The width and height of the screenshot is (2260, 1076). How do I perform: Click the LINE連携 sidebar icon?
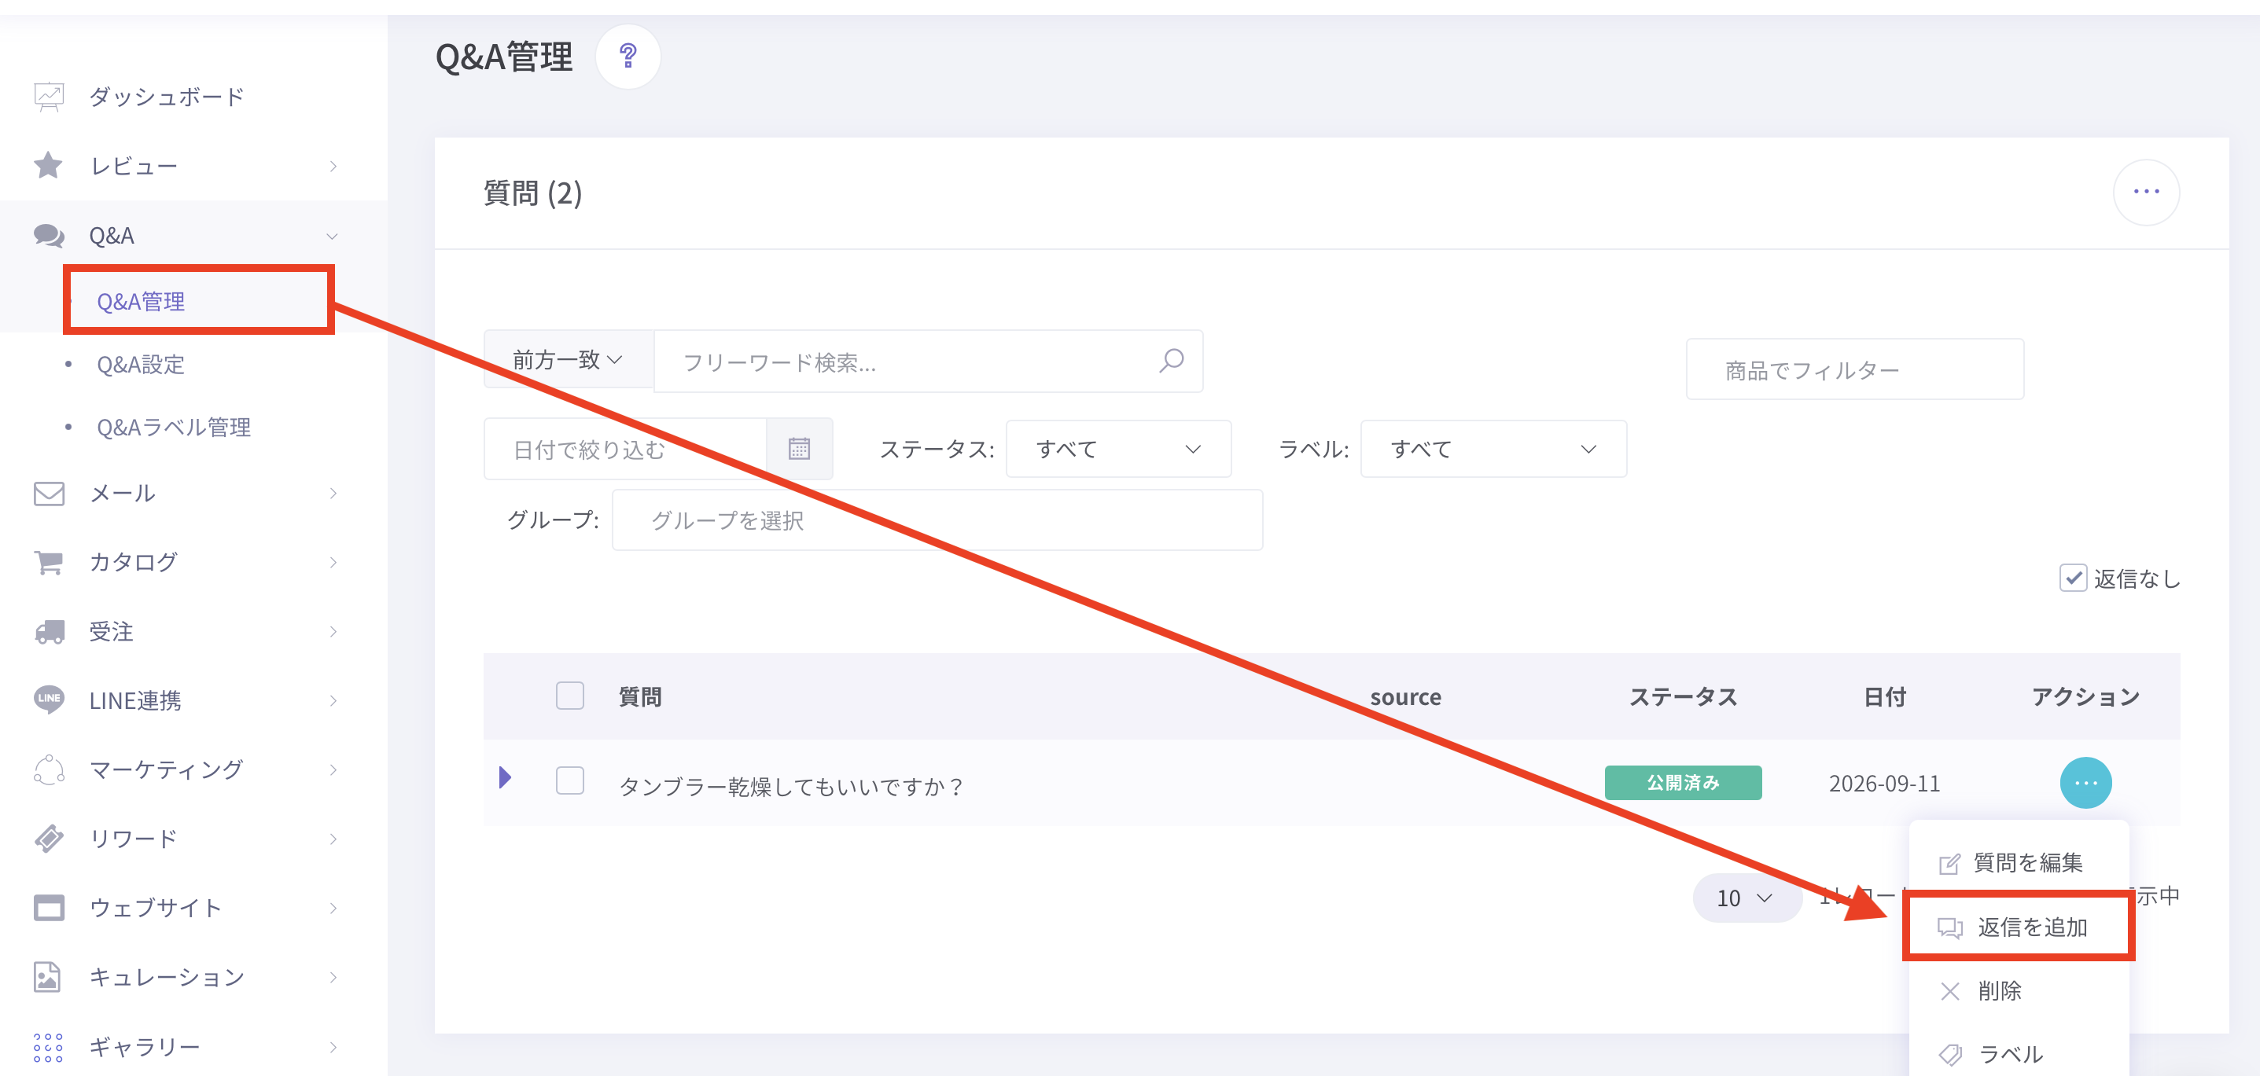tap(49, 700)
